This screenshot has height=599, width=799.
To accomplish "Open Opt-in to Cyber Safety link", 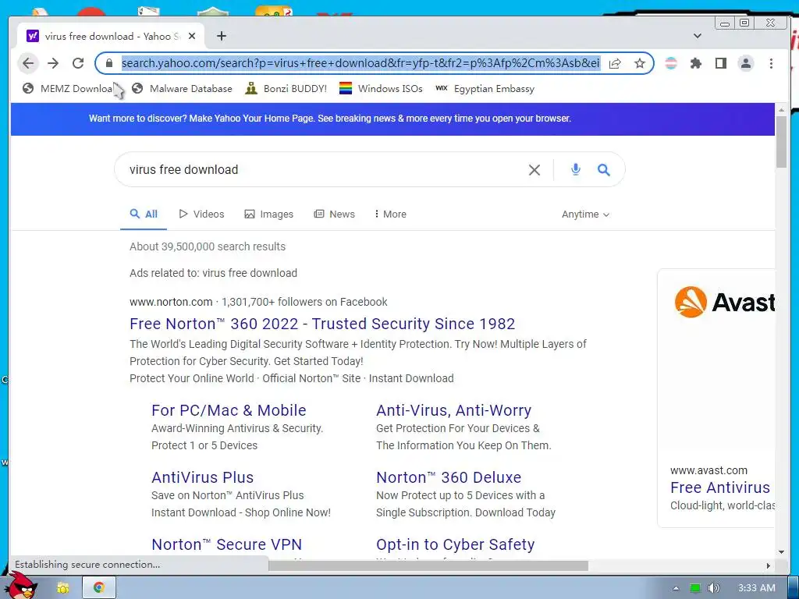I will 455,544.
